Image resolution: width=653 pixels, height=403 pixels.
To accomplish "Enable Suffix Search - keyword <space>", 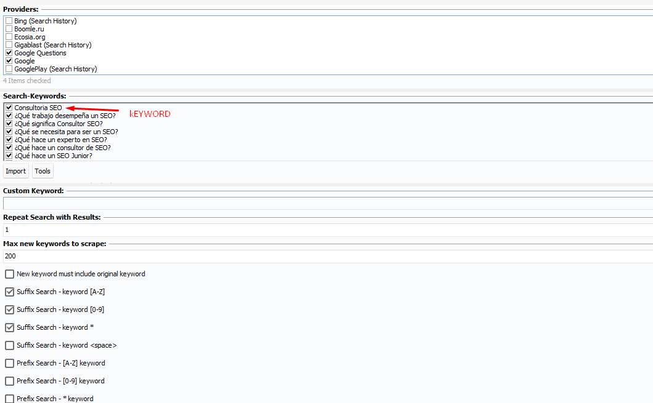I will [10, 346].
